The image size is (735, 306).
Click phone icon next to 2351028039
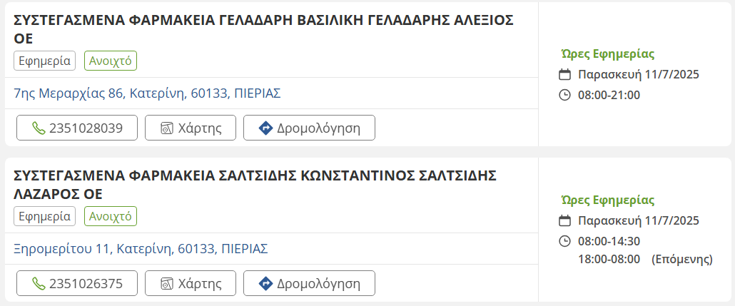pyautogui.click(x=39, y=128)
